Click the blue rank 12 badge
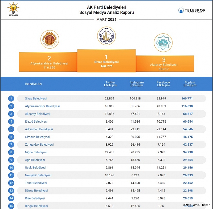Image resolution: width=213 pixels, height=209 pixels. [11, 183]
